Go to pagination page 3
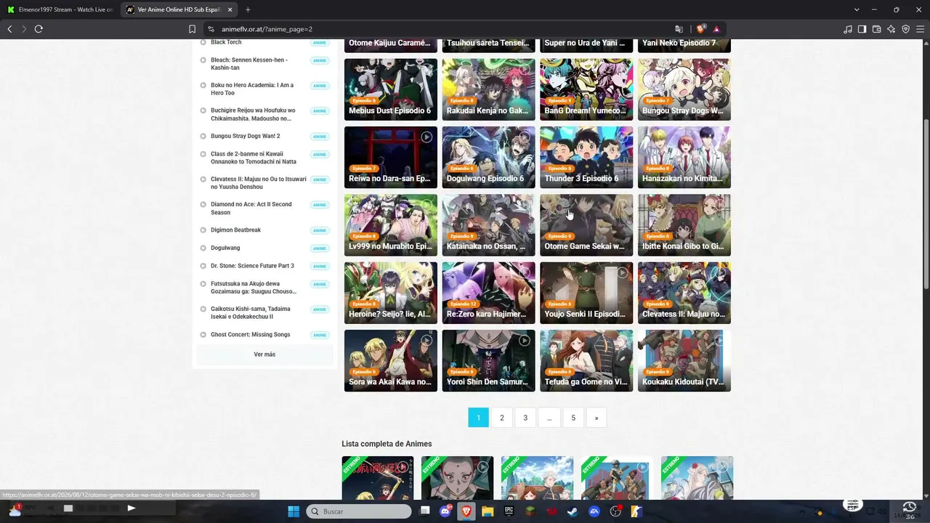The height and width of the screenshot is (523, 930). (525, 418)
